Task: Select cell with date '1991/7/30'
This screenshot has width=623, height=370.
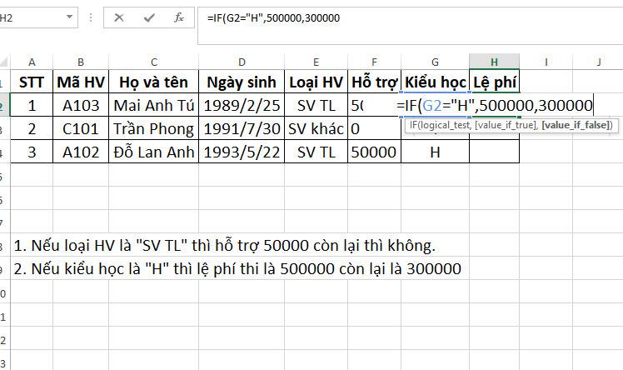Action: (242, 129)
